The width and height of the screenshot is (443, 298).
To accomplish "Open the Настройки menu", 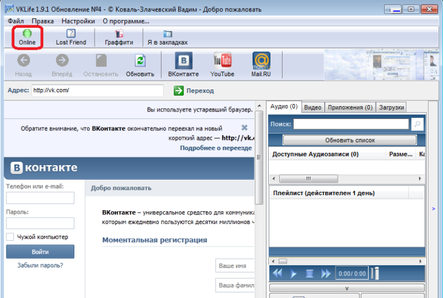I will coord(78,21).
